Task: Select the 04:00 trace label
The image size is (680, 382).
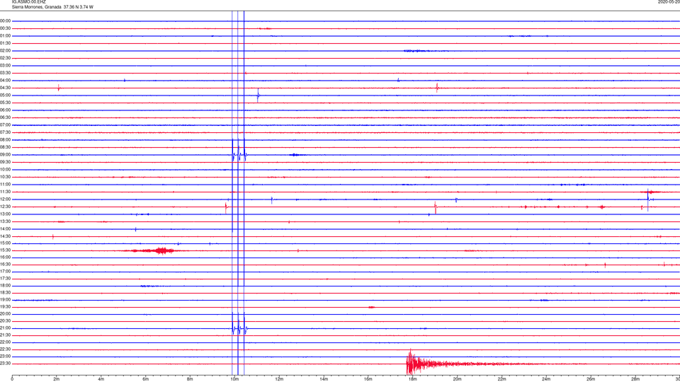Action: (5, 80)
